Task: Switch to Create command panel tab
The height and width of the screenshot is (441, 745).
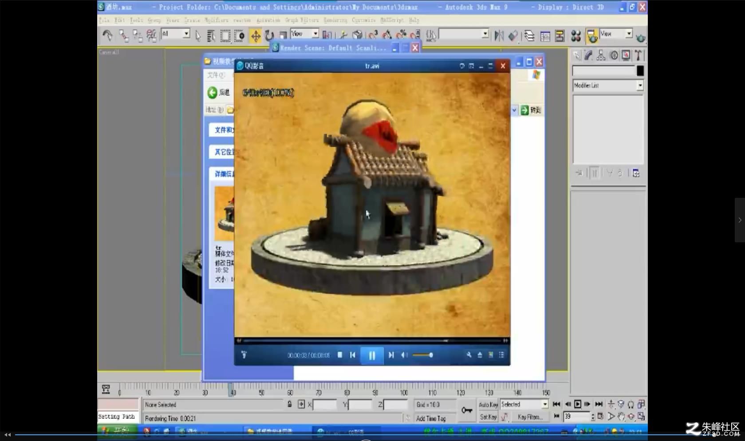Action: click(576, 55)
